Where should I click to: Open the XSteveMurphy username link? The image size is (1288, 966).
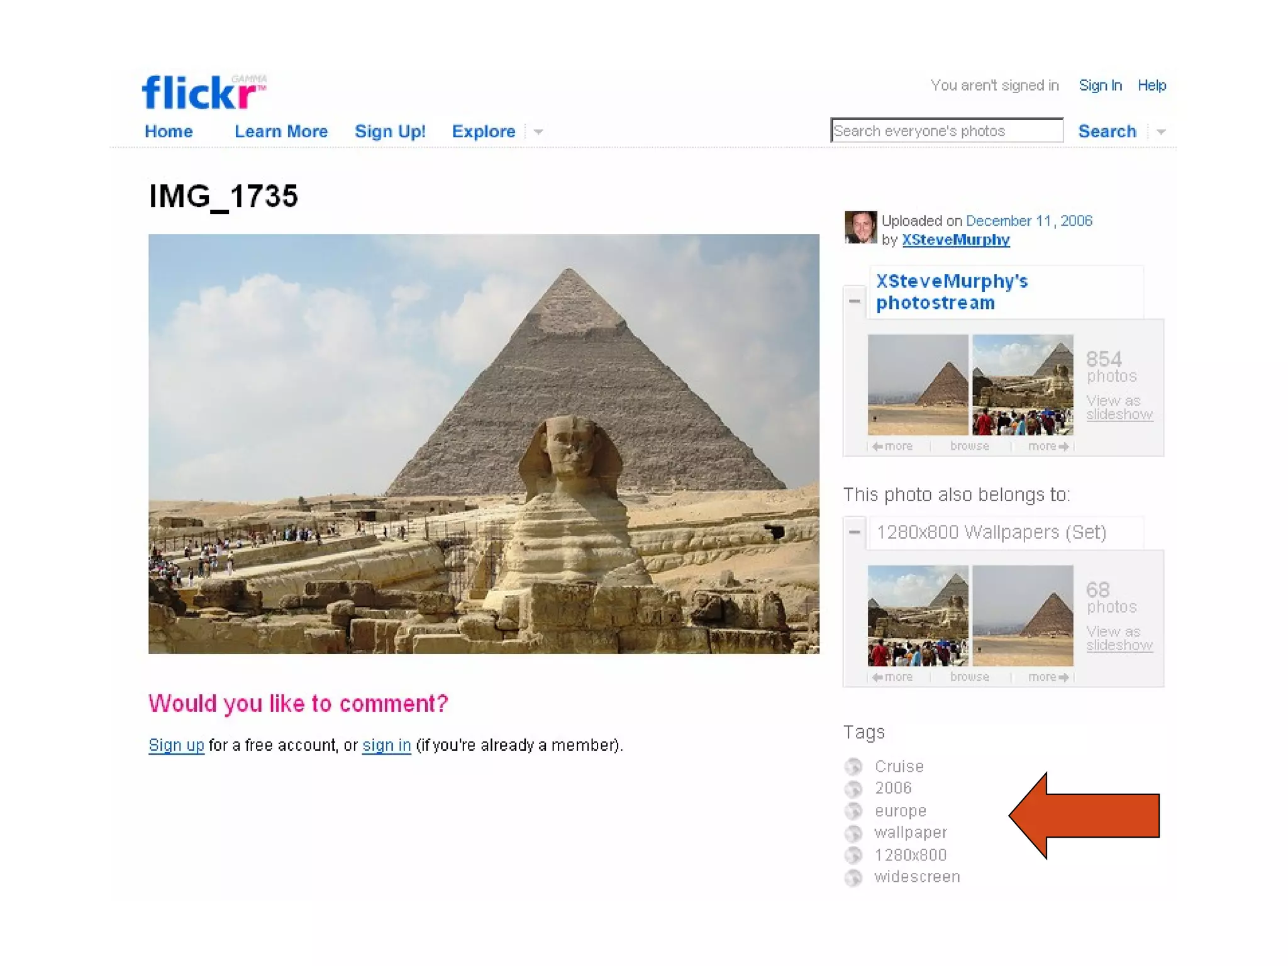956,240
